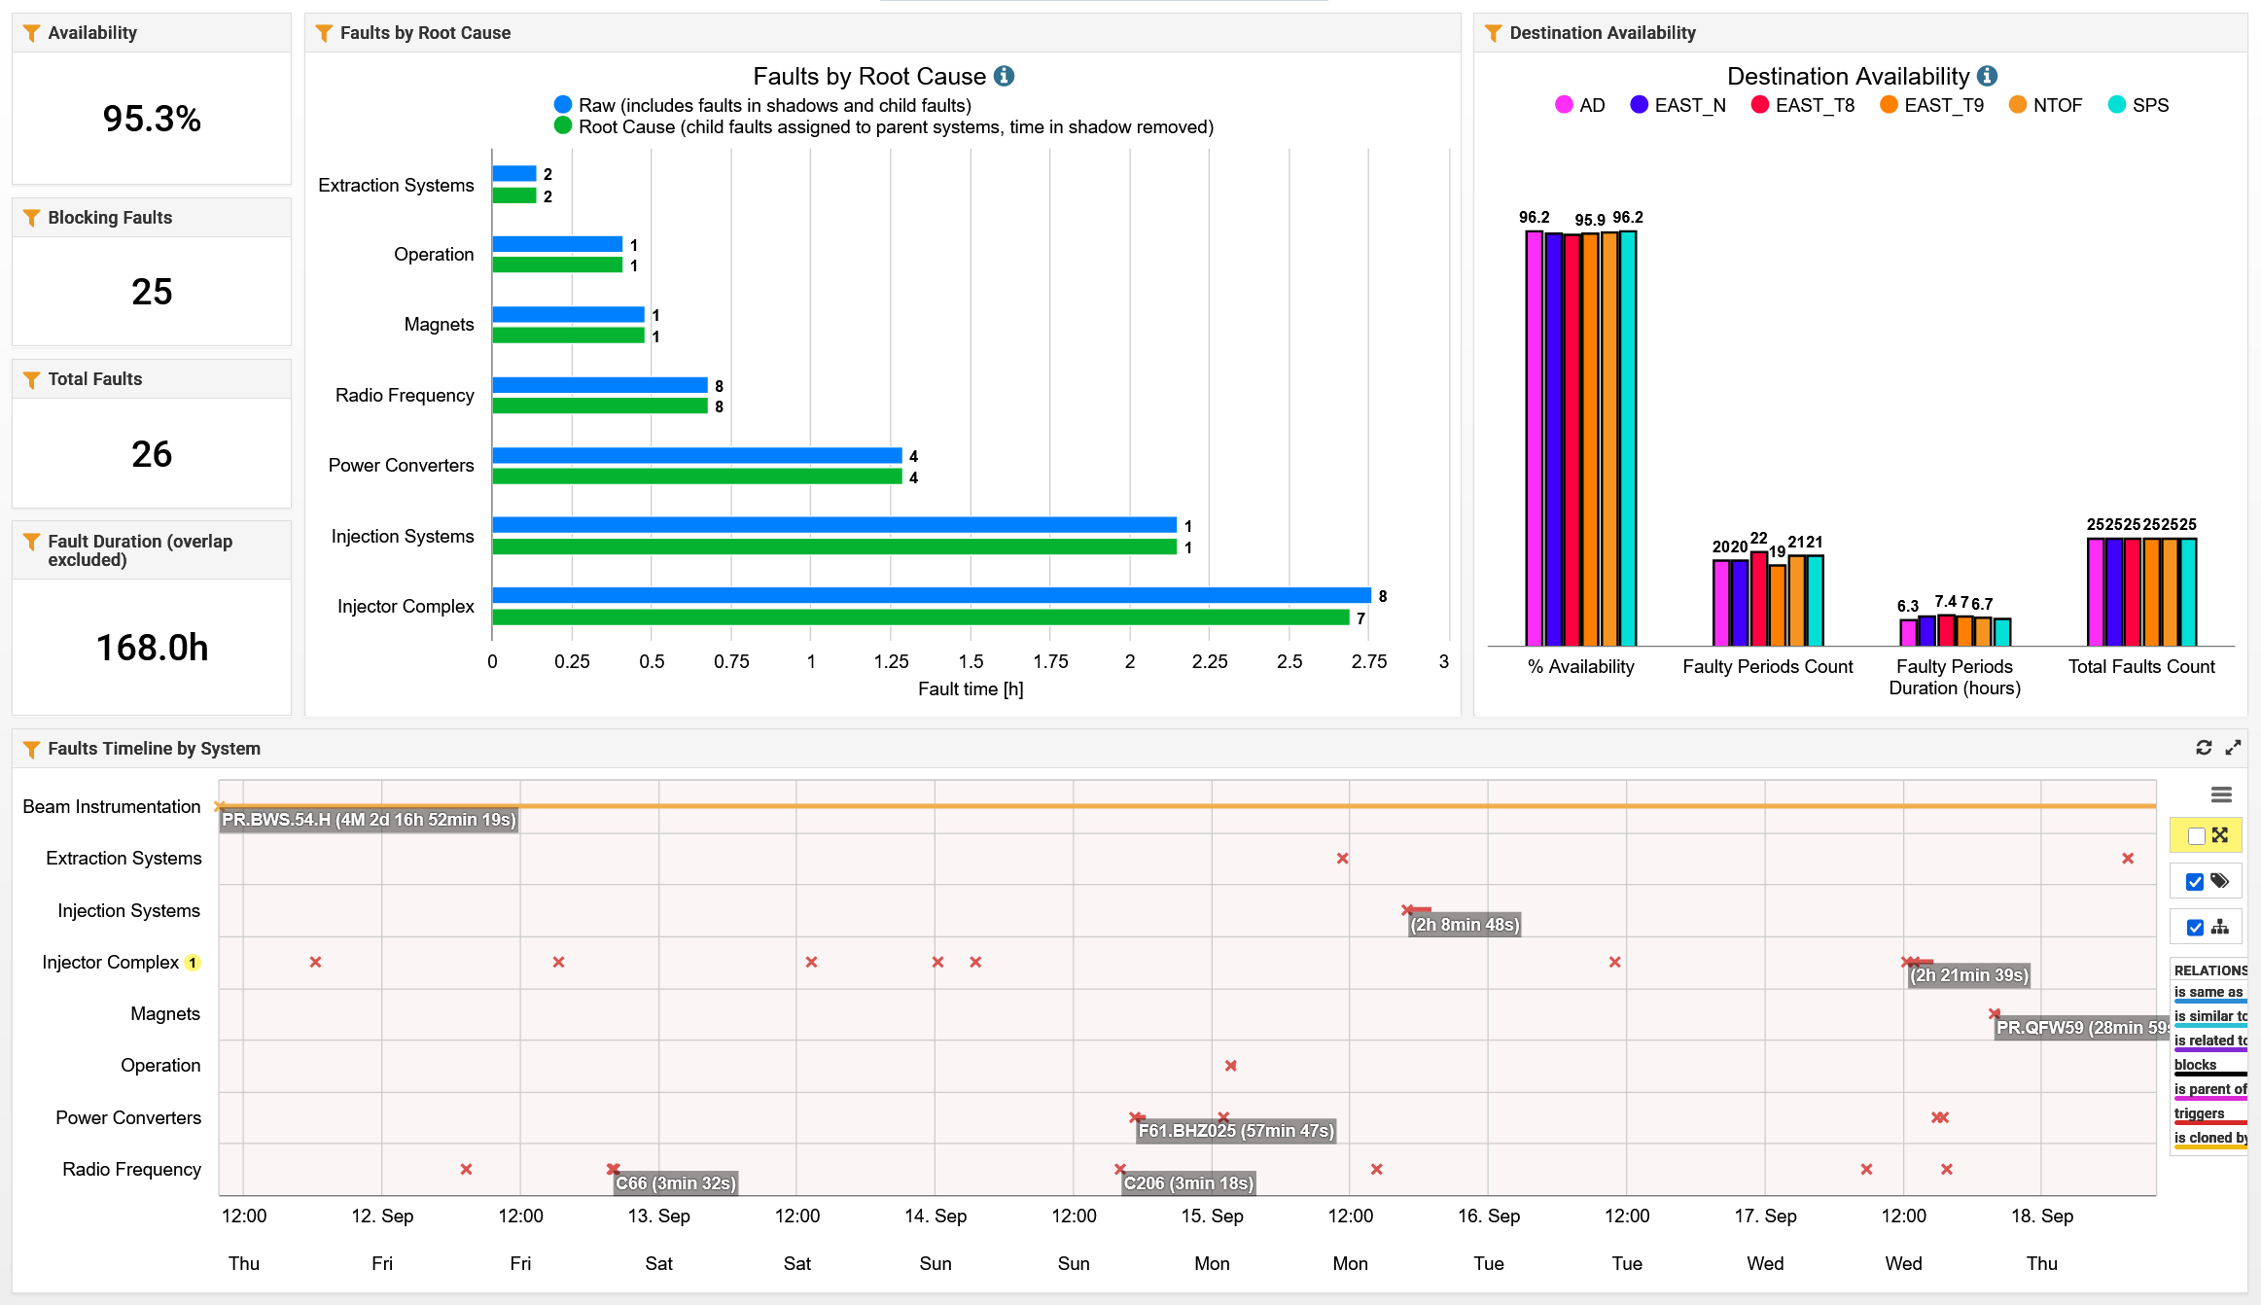Click the PR.BWS.54.H fault label in timeline
Screen dimensions: 2261x1305
pos(369,820)
